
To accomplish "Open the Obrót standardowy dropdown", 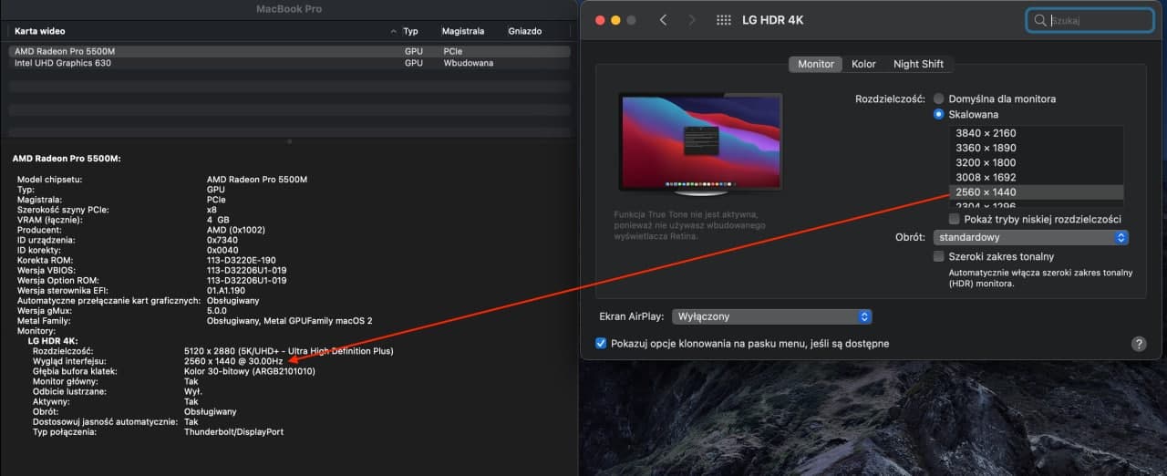I will coord(1030,237).
